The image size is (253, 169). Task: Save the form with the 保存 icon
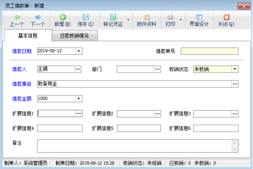[x=86, y=17]
